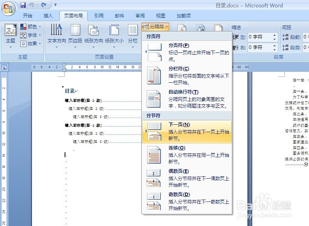Open the 引用 tab
This screenshot has width=309, height=226.
[x=99, y=16]
